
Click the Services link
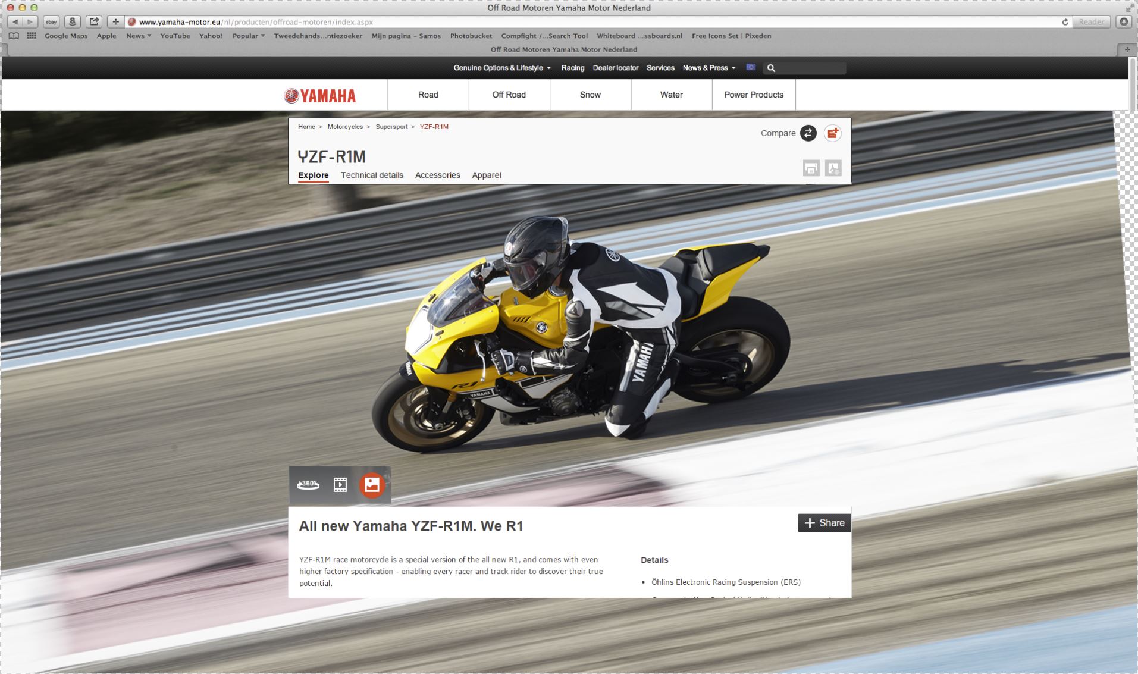point(660,68)
